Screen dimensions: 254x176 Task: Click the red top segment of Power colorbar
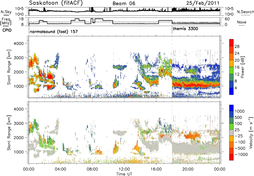(x=231, y=43)
